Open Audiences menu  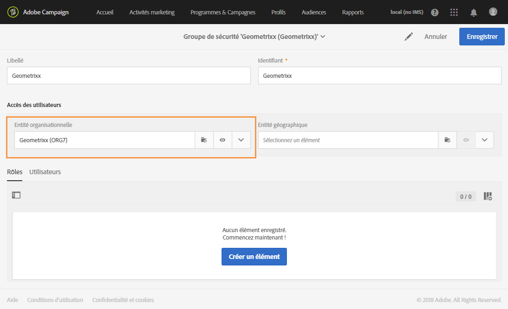[314, 13]
